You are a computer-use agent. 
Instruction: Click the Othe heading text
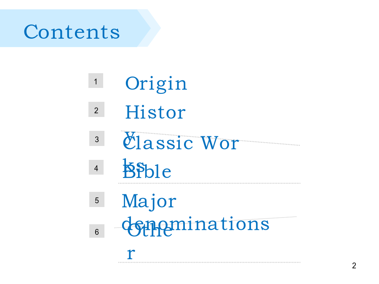(x=149, y=231)
